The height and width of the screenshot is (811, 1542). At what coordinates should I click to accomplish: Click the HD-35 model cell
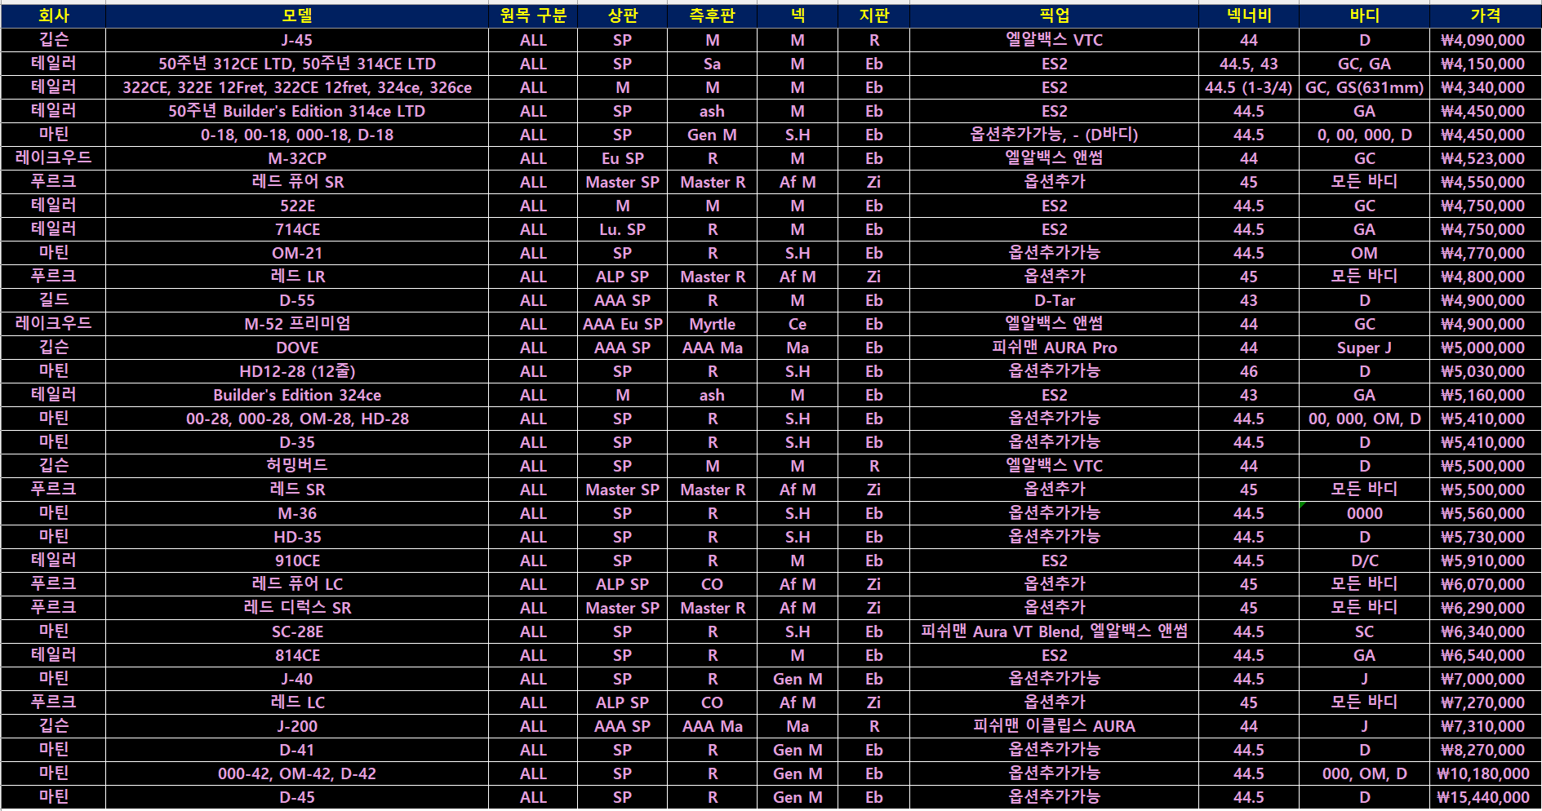click(x=297, y=537)
